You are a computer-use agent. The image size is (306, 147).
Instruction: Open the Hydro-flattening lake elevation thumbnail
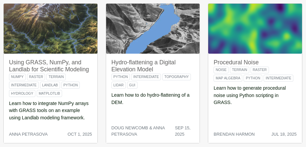(x=153, y=29)
